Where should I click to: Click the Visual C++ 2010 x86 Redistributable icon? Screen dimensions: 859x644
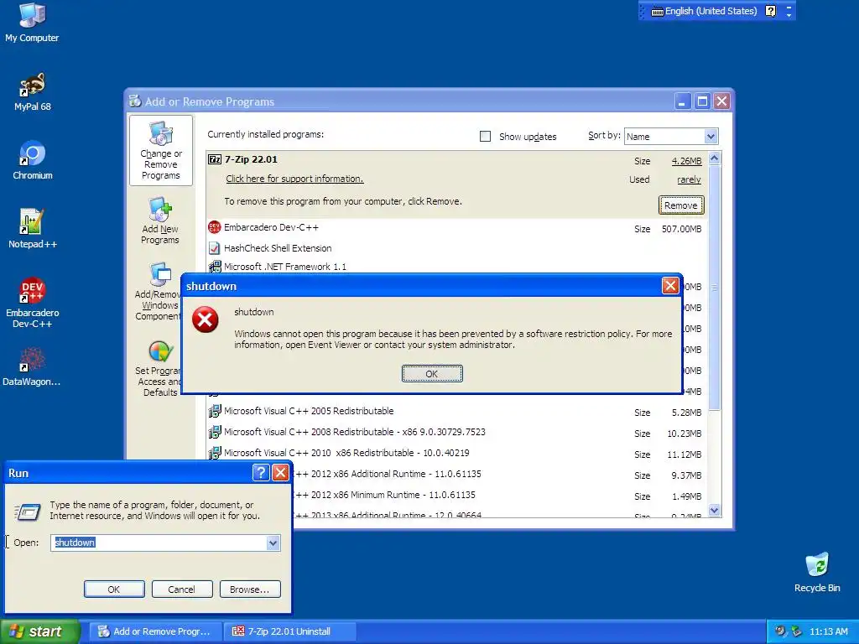[215, 453]
